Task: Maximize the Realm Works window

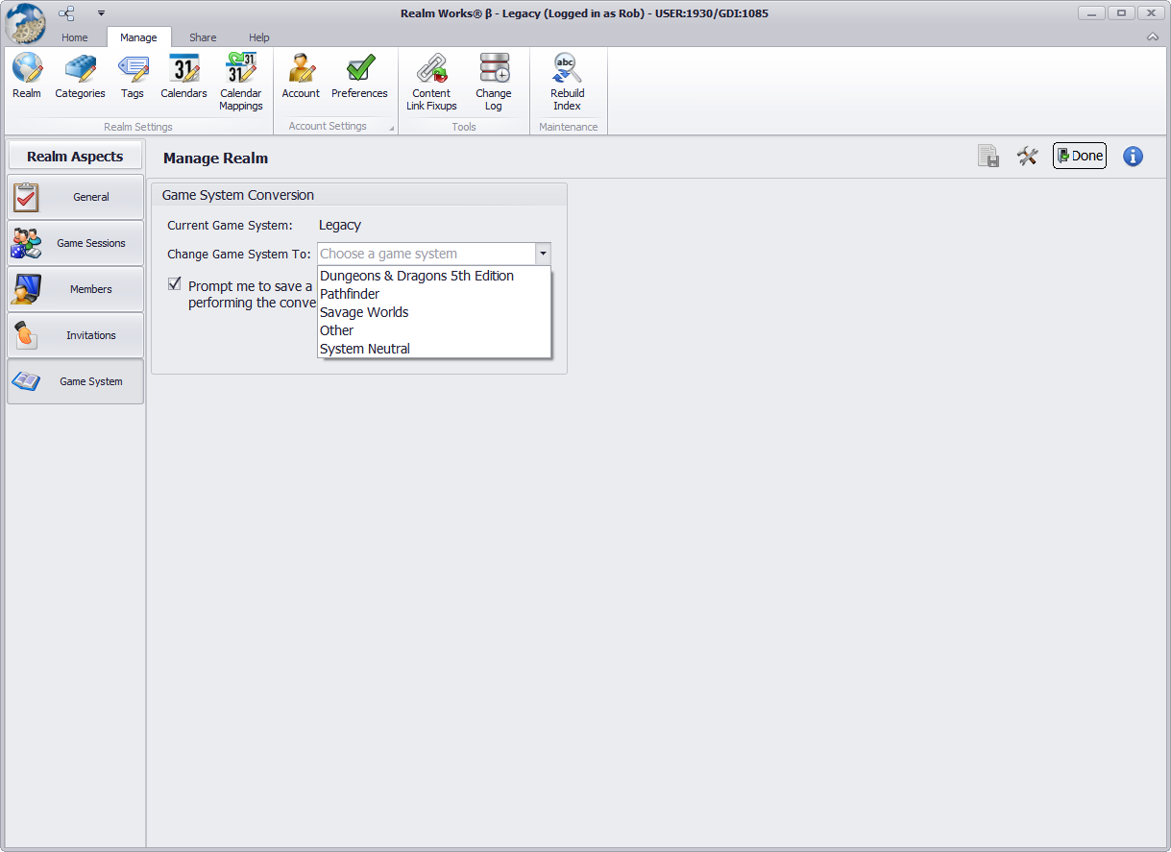Action: click(x=1121, y=13)
